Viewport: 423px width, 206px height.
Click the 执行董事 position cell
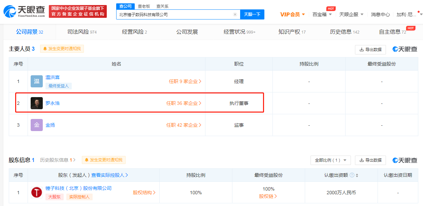239,103
